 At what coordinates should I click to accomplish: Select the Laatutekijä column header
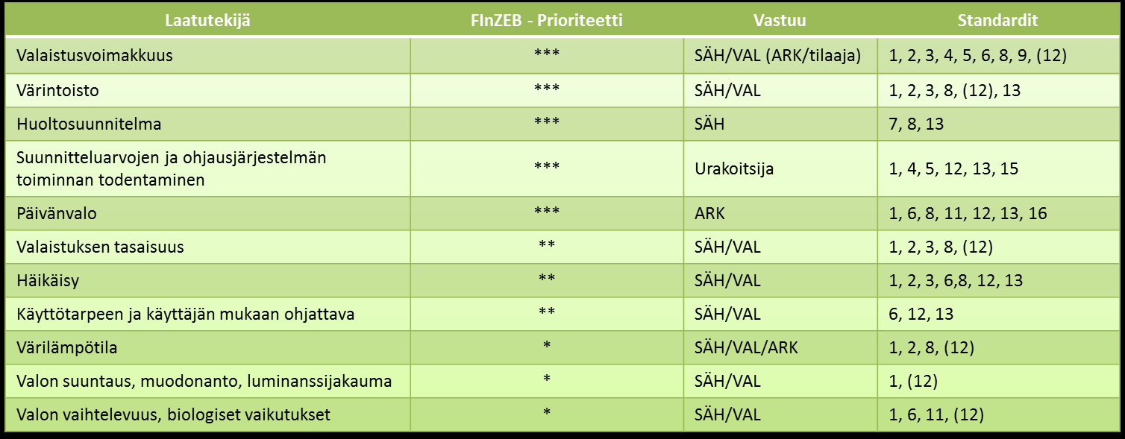click(207, 21)
